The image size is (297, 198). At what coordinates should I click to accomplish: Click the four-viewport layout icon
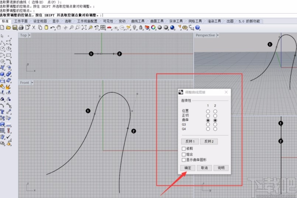tap(103, 28)
